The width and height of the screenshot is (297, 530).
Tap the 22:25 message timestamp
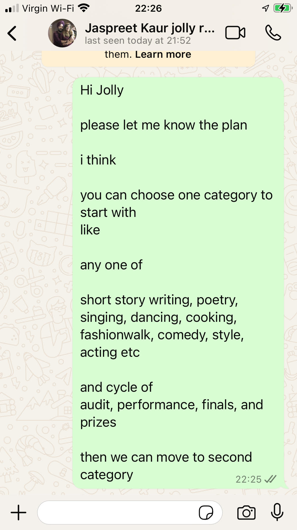(248, 479)
